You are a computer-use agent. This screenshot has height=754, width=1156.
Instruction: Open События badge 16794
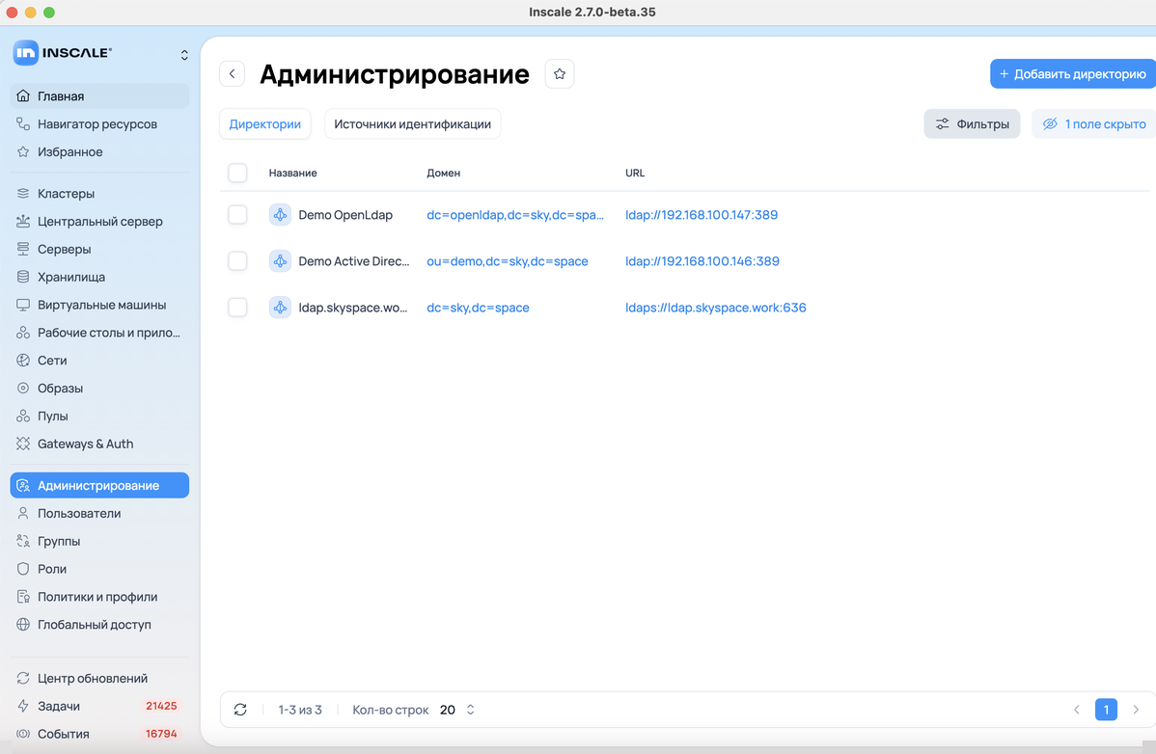tap(161, 734)
